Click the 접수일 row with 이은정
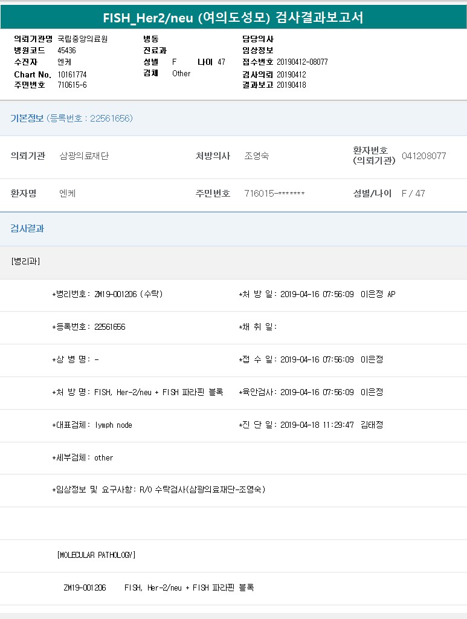Image resolution: width=467 pixels, height=619 pixels. coord(311,359)
